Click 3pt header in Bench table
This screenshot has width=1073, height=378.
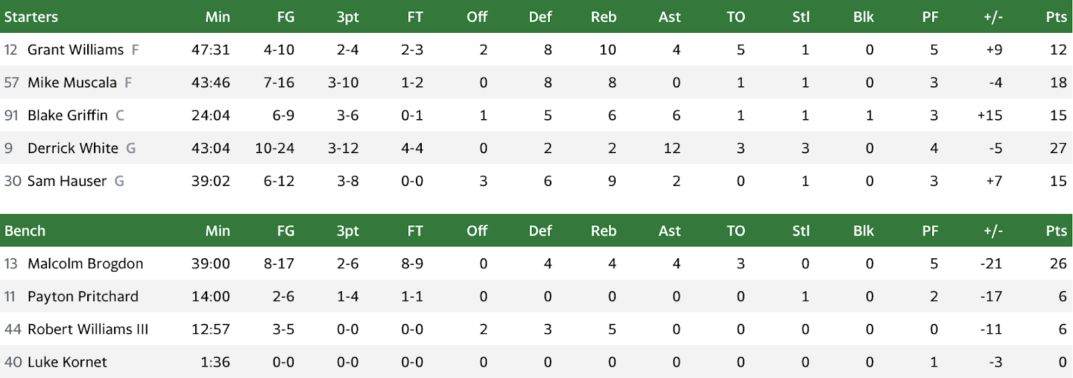pyautogui.click(x=347, y=231)
